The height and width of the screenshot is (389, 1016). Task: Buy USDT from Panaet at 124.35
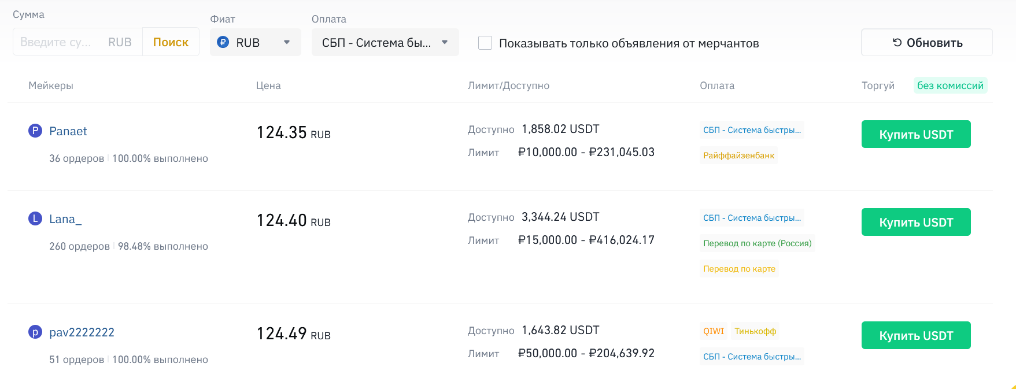(x=915, y=134)
